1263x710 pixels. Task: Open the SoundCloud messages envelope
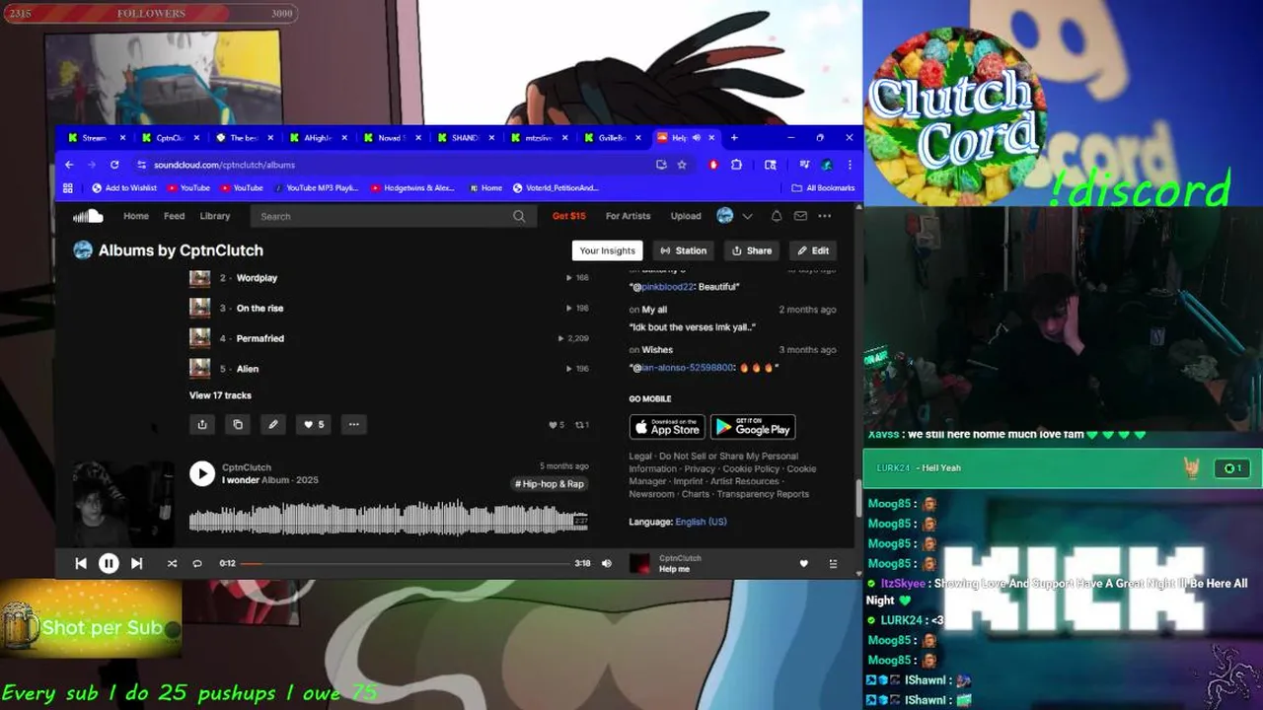click(x=800, y=216)
